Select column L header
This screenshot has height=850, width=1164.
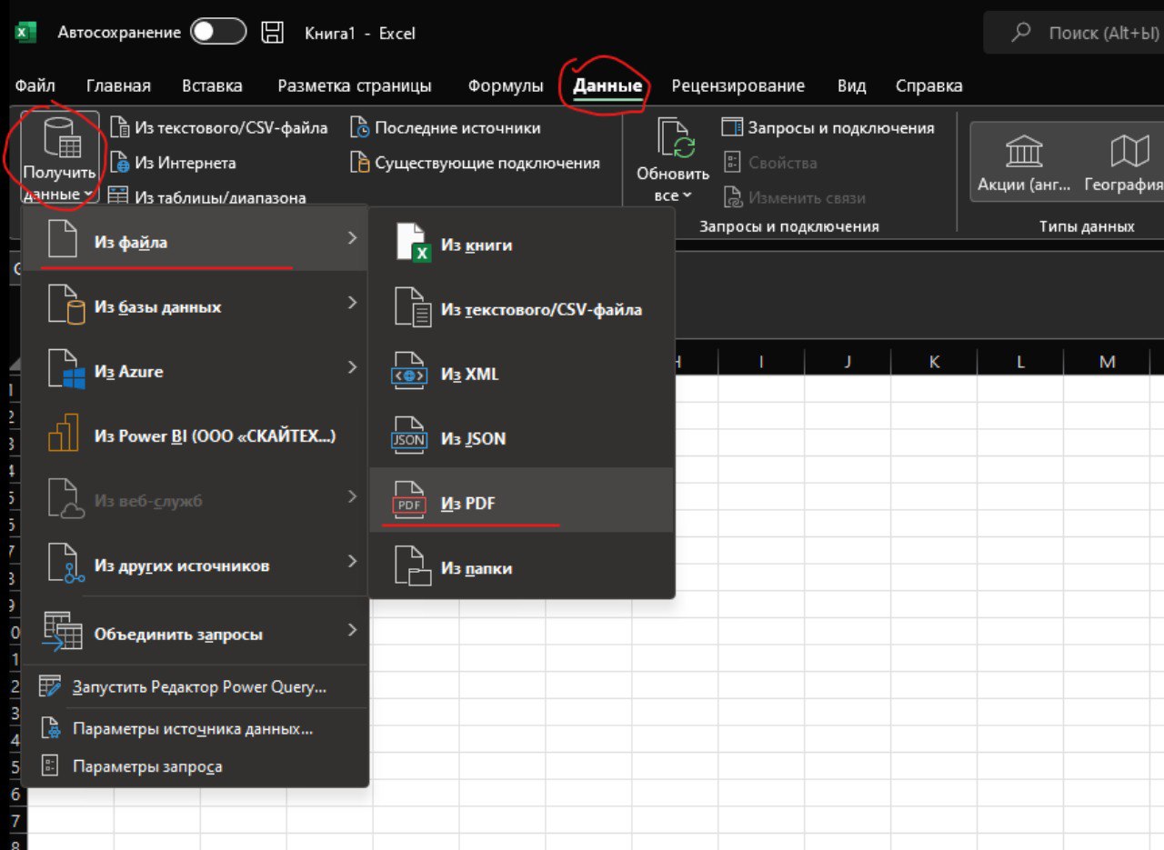tap(1020, 362)
